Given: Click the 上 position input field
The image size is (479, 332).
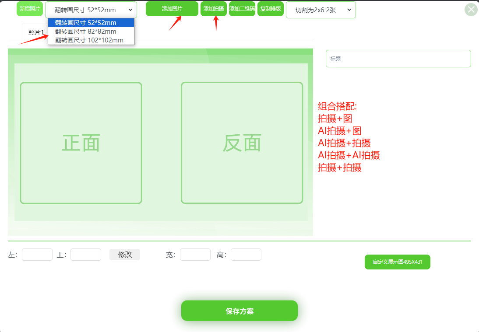Looking at the screenshot, I should pyautogui.click(x=86, y=255).
